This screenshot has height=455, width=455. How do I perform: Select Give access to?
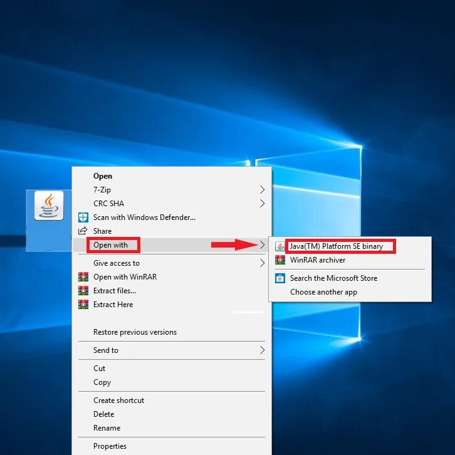pos(172,263)
